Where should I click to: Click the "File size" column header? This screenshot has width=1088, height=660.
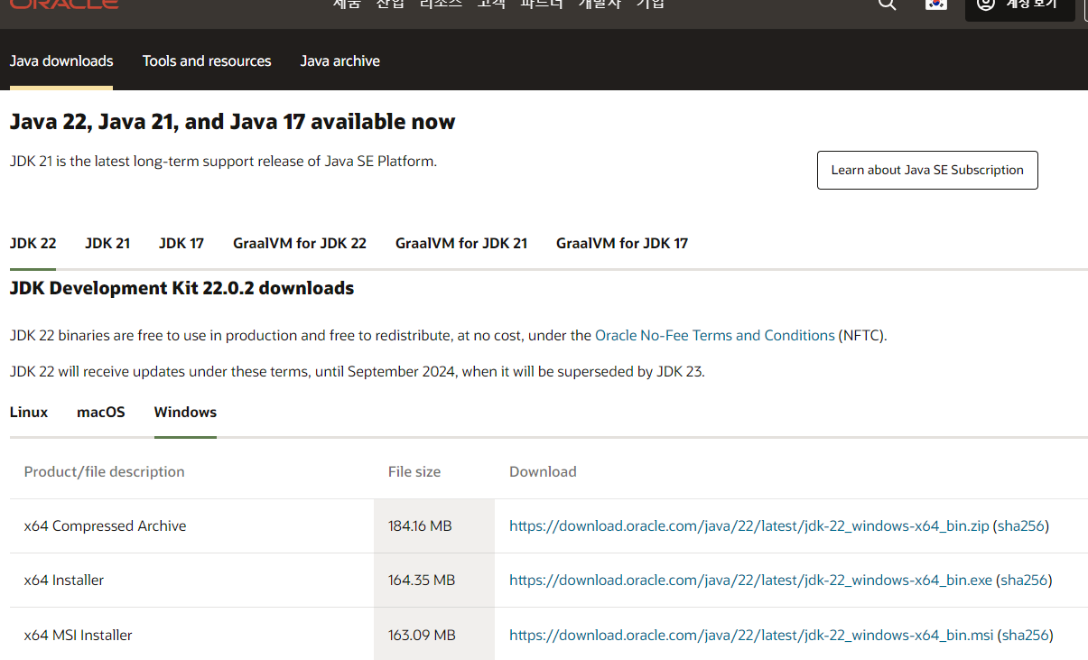[414, 471]
